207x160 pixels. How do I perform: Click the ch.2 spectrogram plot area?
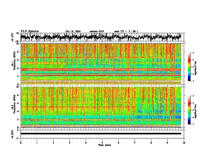click(101, 107)
